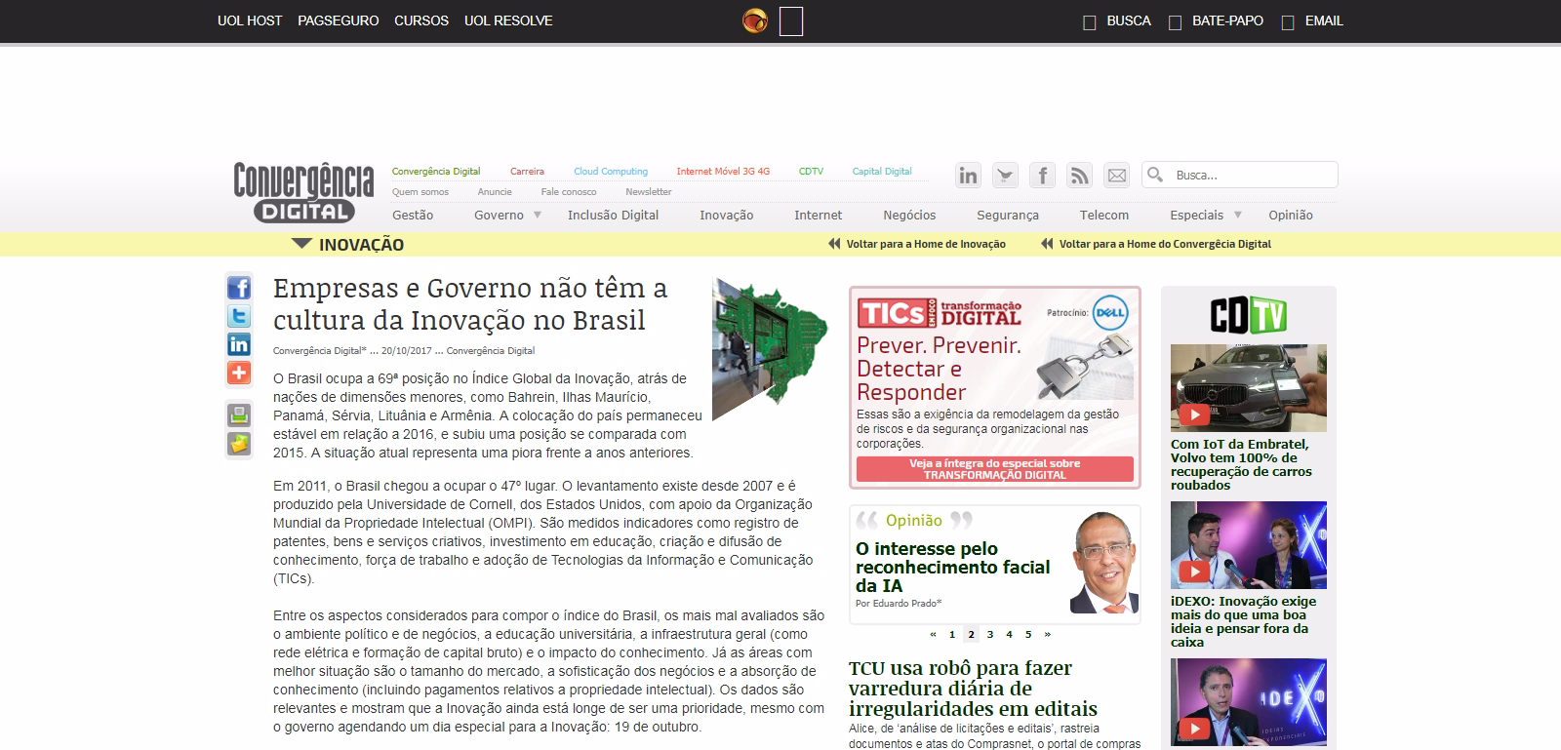Viewport: 1561px width, 750px height.
Task: Open the Telecom menu item
Action: click(x=1104, y=215)
